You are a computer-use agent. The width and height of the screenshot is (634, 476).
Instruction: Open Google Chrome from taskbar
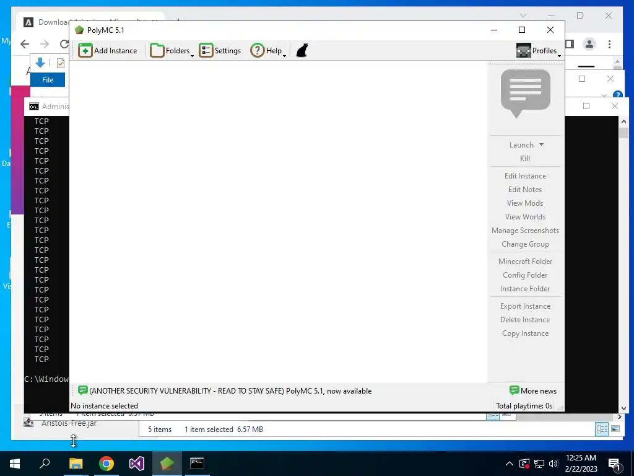106,464
